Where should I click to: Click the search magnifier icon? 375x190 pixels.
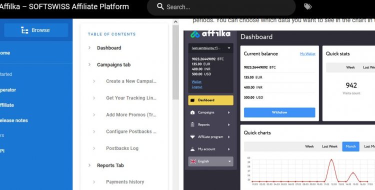160,6
